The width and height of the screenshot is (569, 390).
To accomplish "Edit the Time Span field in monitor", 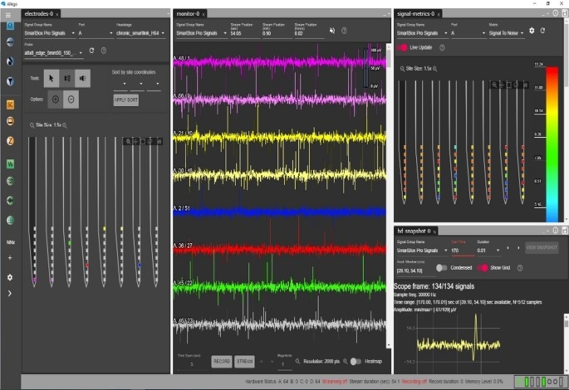I will coord(191,364).
